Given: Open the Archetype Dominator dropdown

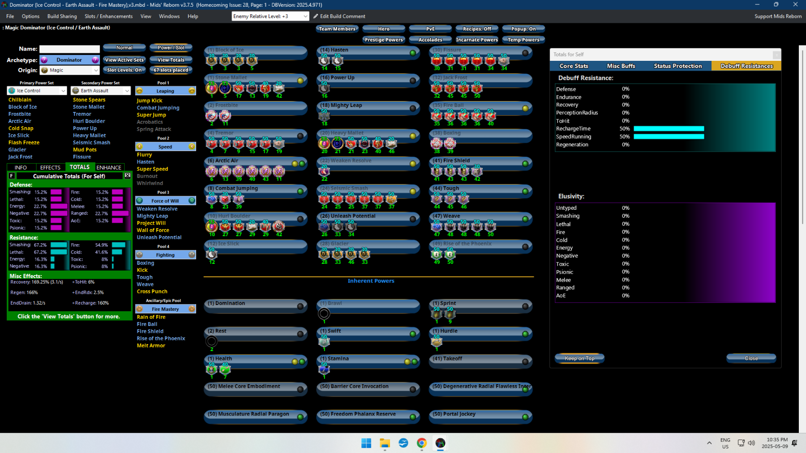Looking at the screenshot, I should click(x=69, y=60).
